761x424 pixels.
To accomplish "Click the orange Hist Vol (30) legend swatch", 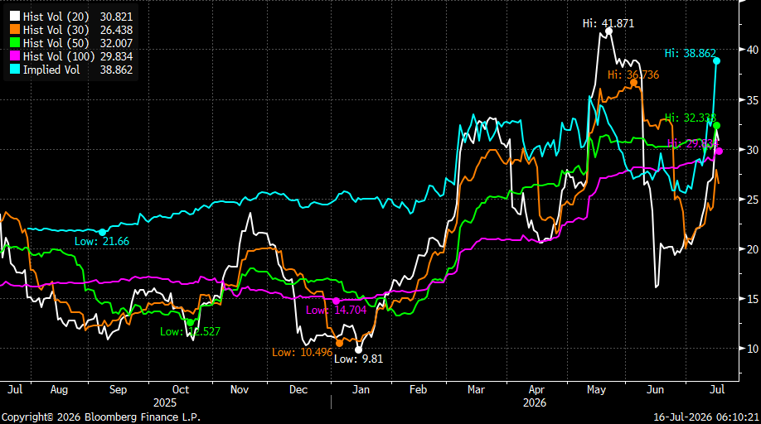I will (15, 30).
